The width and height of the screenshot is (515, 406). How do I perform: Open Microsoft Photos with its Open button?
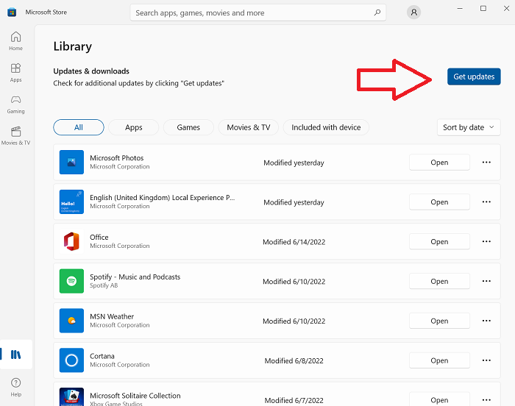[439, 163]
